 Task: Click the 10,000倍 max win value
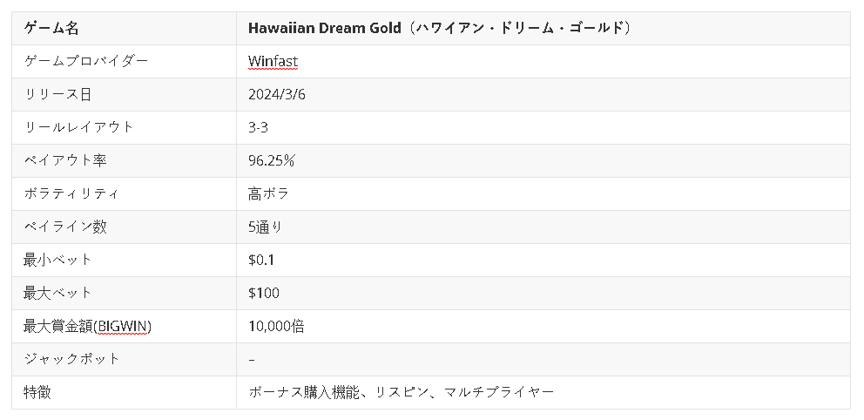tap(276, 326)
